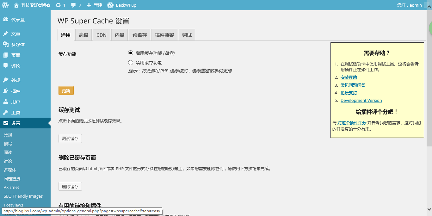The image size is (432, 216).
Task: Open the BackWPup icon in admin bar
Action: tap(110, 5)
